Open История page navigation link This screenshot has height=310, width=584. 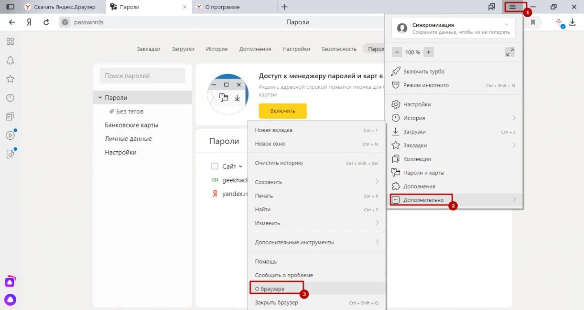point(216,49)
